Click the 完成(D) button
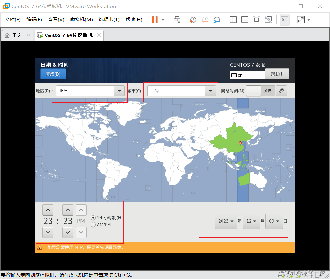This screenshot has width=330, height=279. click(x=53, y=74)
